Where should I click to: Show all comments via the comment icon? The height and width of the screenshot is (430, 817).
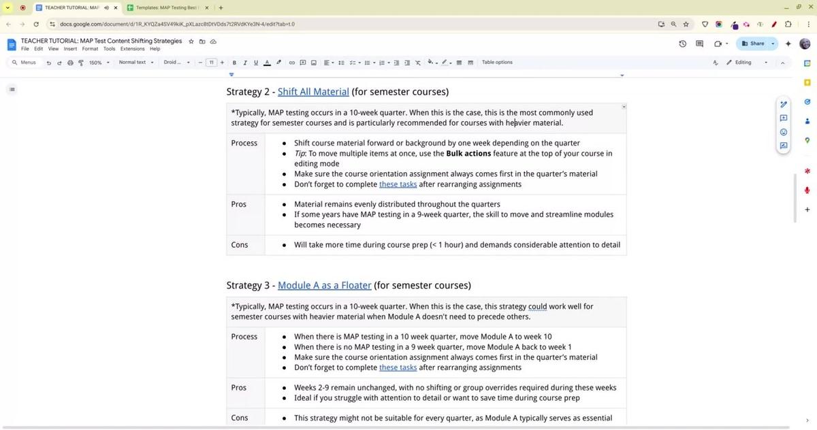click(699, 44)
